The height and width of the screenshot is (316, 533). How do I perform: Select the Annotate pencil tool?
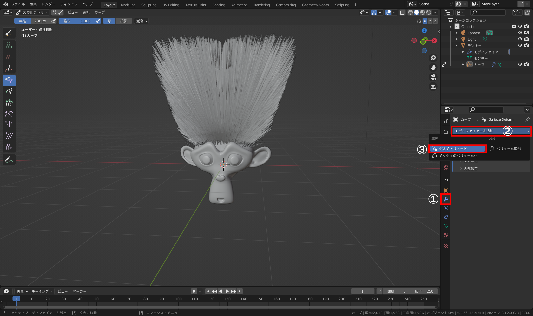coord(9,159)
